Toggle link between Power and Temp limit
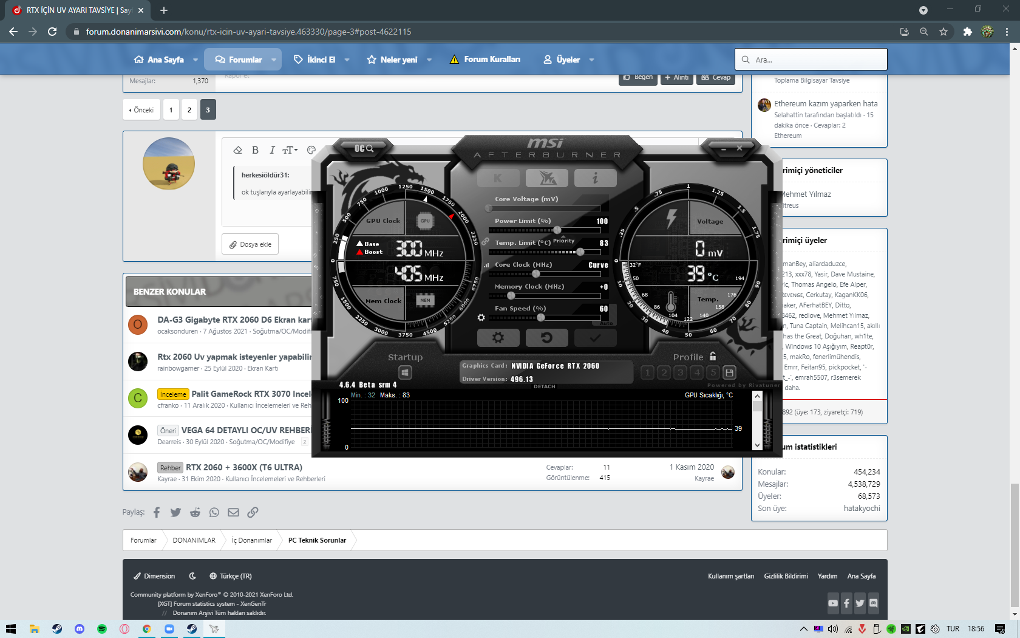The width and height of the screenshot is (1020, 638). tap(485, 241)
